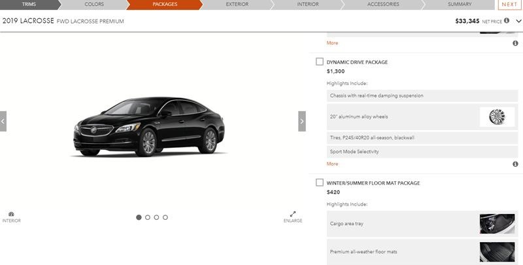Show previous car image arrow

pyautogui.click(x=3, y=121)
